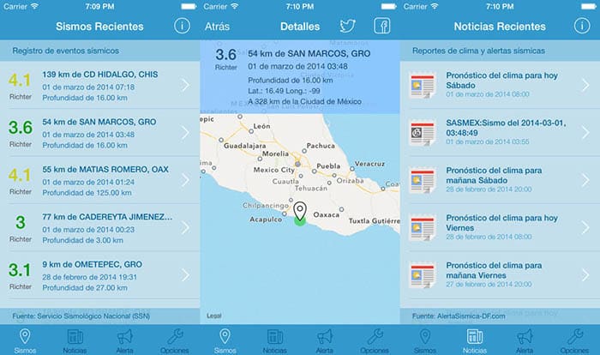Select Opciones tab on Sismos Recientes screen

(x=175, y=340)
